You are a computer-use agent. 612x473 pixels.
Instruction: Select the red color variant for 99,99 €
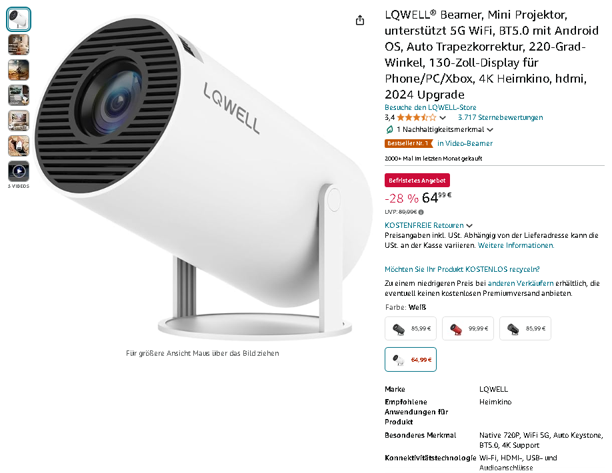pyautogui.click(x=467, y=328)
